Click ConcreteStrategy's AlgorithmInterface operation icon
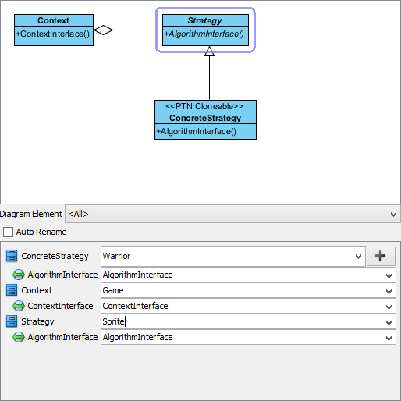This screenshot has height=401, width=401. [x=19, y=275]
